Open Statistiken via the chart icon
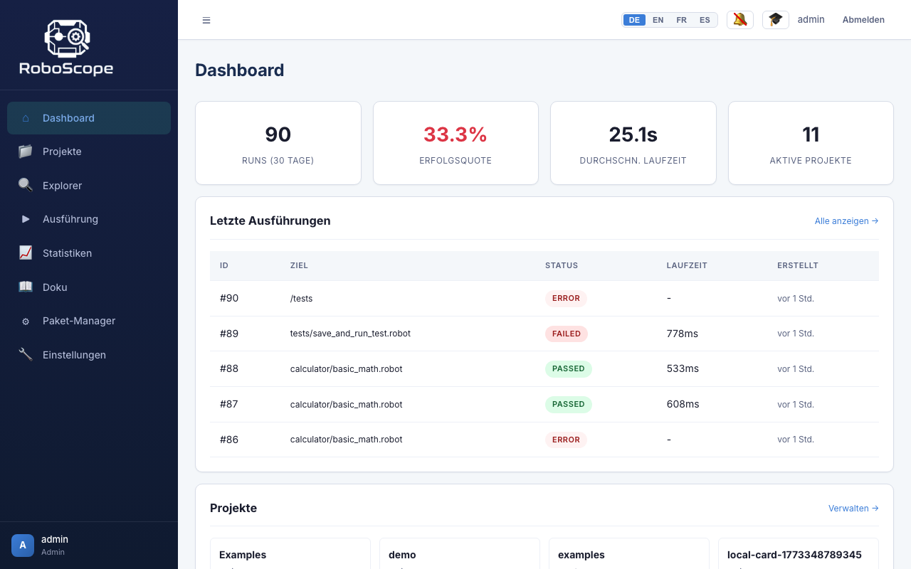 [25, 253]
